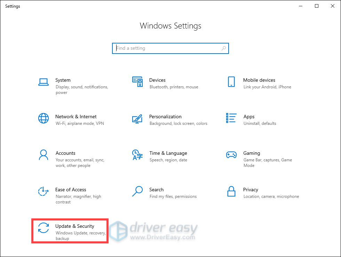
Task: Select the Ease of Access icon
Action: click(43, 191)
